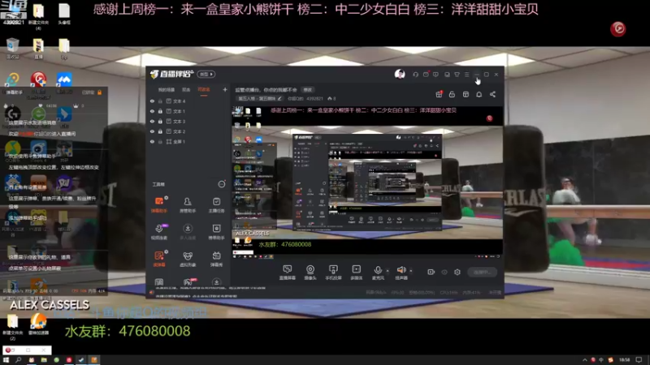Open the skin shirt icon in title bar

tap(457, 75)
